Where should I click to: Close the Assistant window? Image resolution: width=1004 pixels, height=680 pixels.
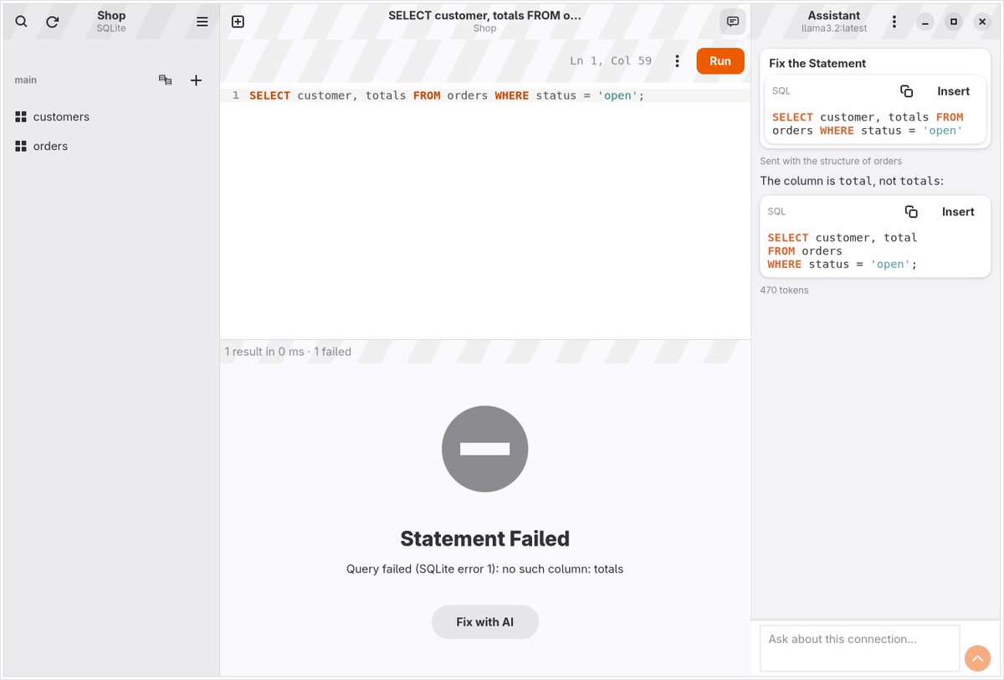[x=982, y=22]
